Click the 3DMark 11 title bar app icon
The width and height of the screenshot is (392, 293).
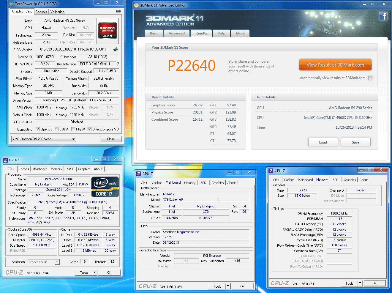136,5
